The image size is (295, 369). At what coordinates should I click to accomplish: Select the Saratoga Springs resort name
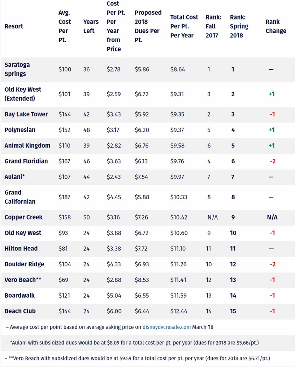tap(17, 69)
